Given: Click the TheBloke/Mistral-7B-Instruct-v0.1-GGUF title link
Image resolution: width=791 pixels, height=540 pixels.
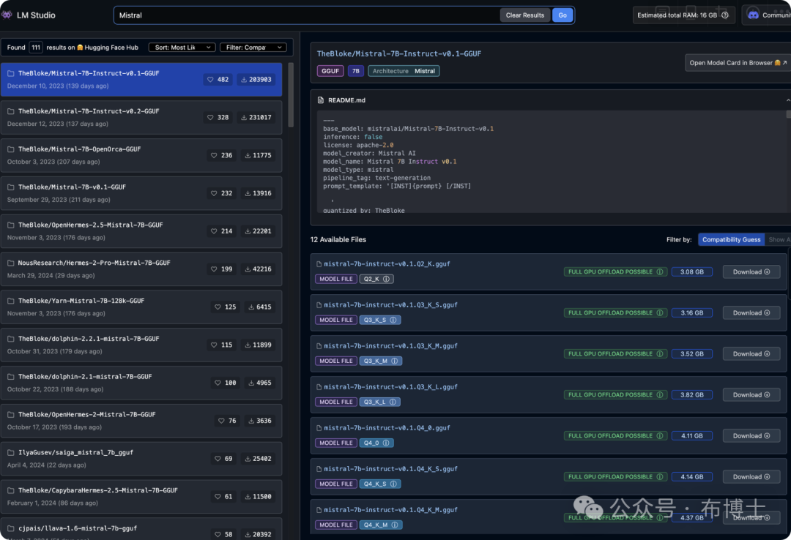Looking at the screenshot, I should pyautogui.click(x=399, y=53).
